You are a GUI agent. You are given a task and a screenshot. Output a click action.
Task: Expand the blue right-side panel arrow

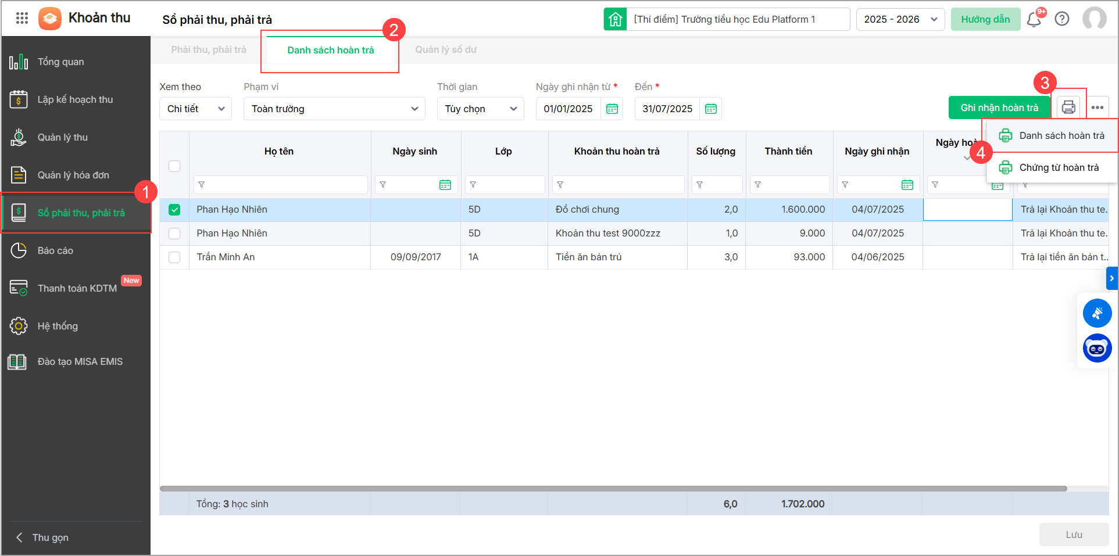coord(1111,278)
